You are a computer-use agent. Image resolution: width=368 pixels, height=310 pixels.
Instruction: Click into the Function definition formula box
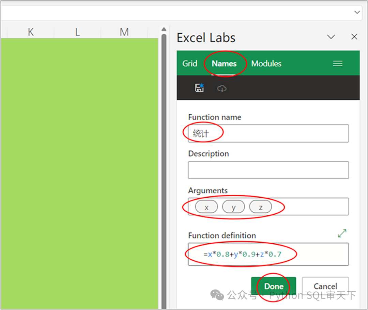click(268, 254)
